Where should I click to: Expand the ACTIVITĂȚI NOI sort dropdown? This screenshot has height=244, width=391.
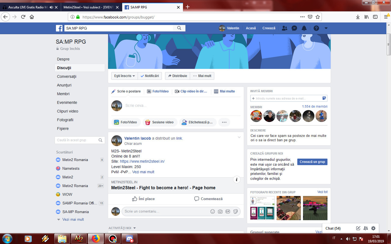[122, 228]
